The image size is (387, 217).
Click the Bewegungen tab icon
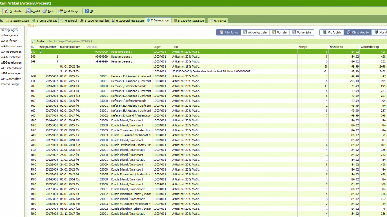148,20
